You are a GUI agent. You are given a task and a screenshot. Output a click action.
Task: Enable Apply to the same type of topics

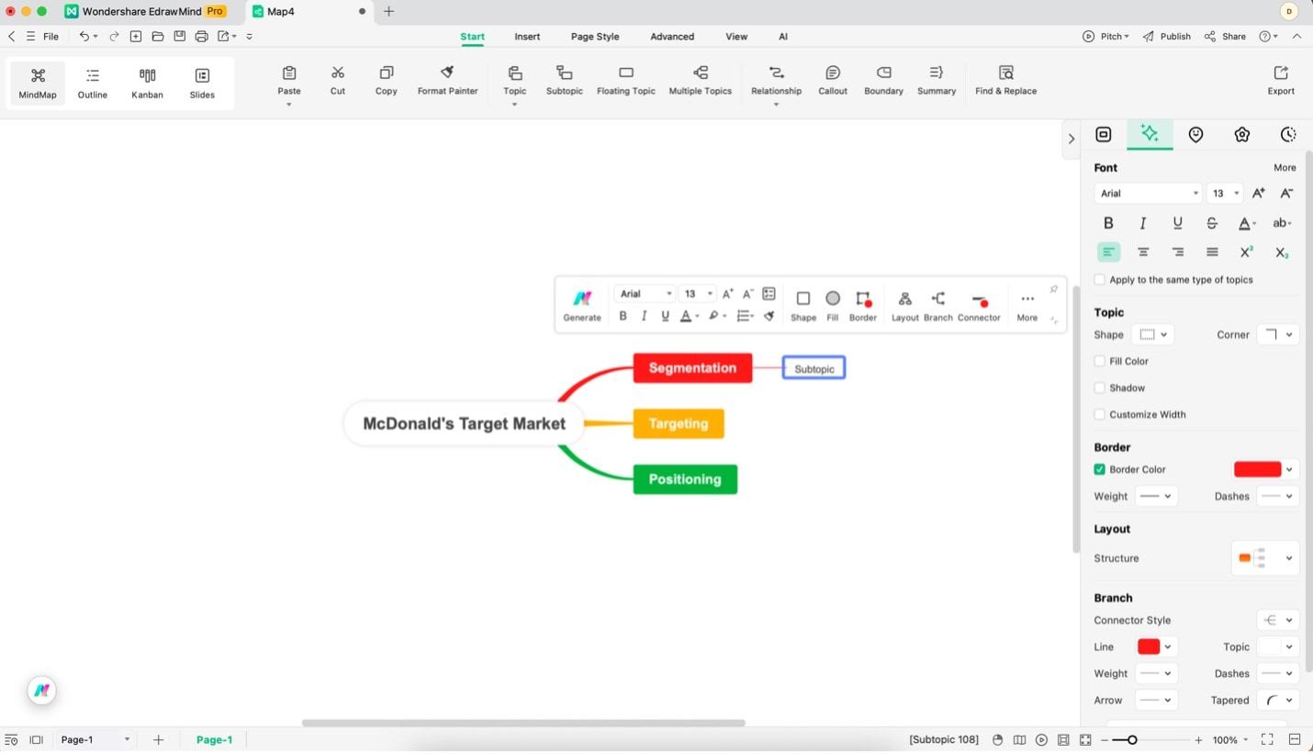1100,279
